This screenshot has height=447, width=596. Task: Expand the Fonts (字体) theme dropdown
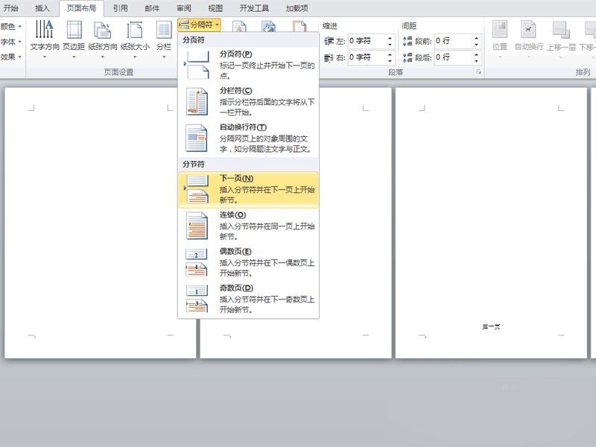10,42
